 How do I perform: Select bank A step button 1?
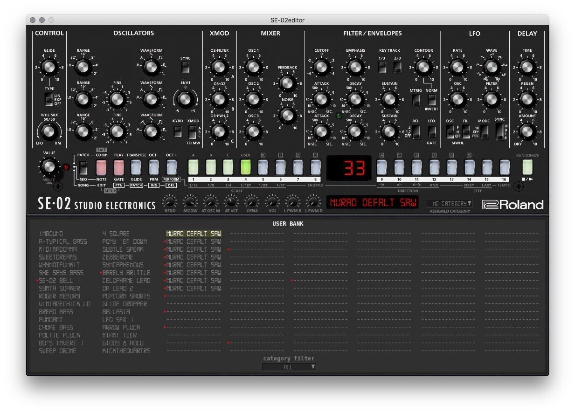pyautogui.click(x=194, y=166)
